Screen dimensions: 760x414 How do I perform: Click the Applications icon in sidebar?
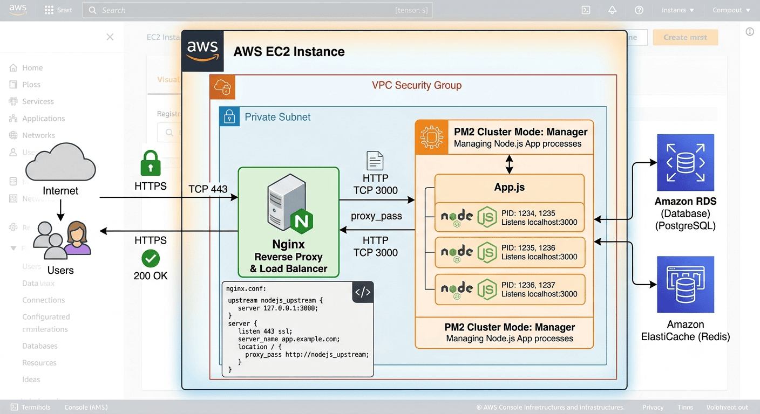click(13, 119)
